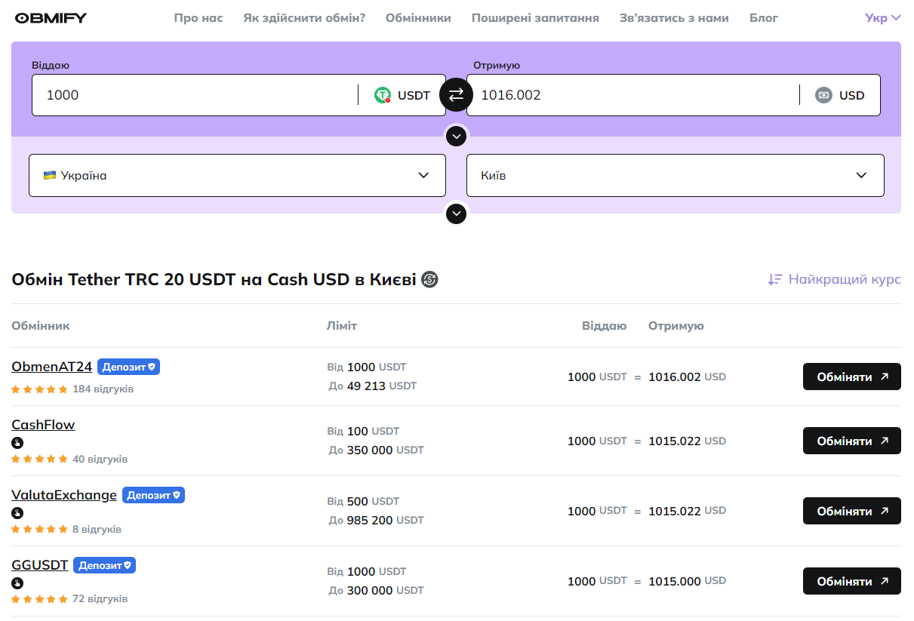Image resolution: width=914 pixels, height=621 pixels.
Task: Click the sort icon beside Найкращий курс
Action: pos(775,279)
